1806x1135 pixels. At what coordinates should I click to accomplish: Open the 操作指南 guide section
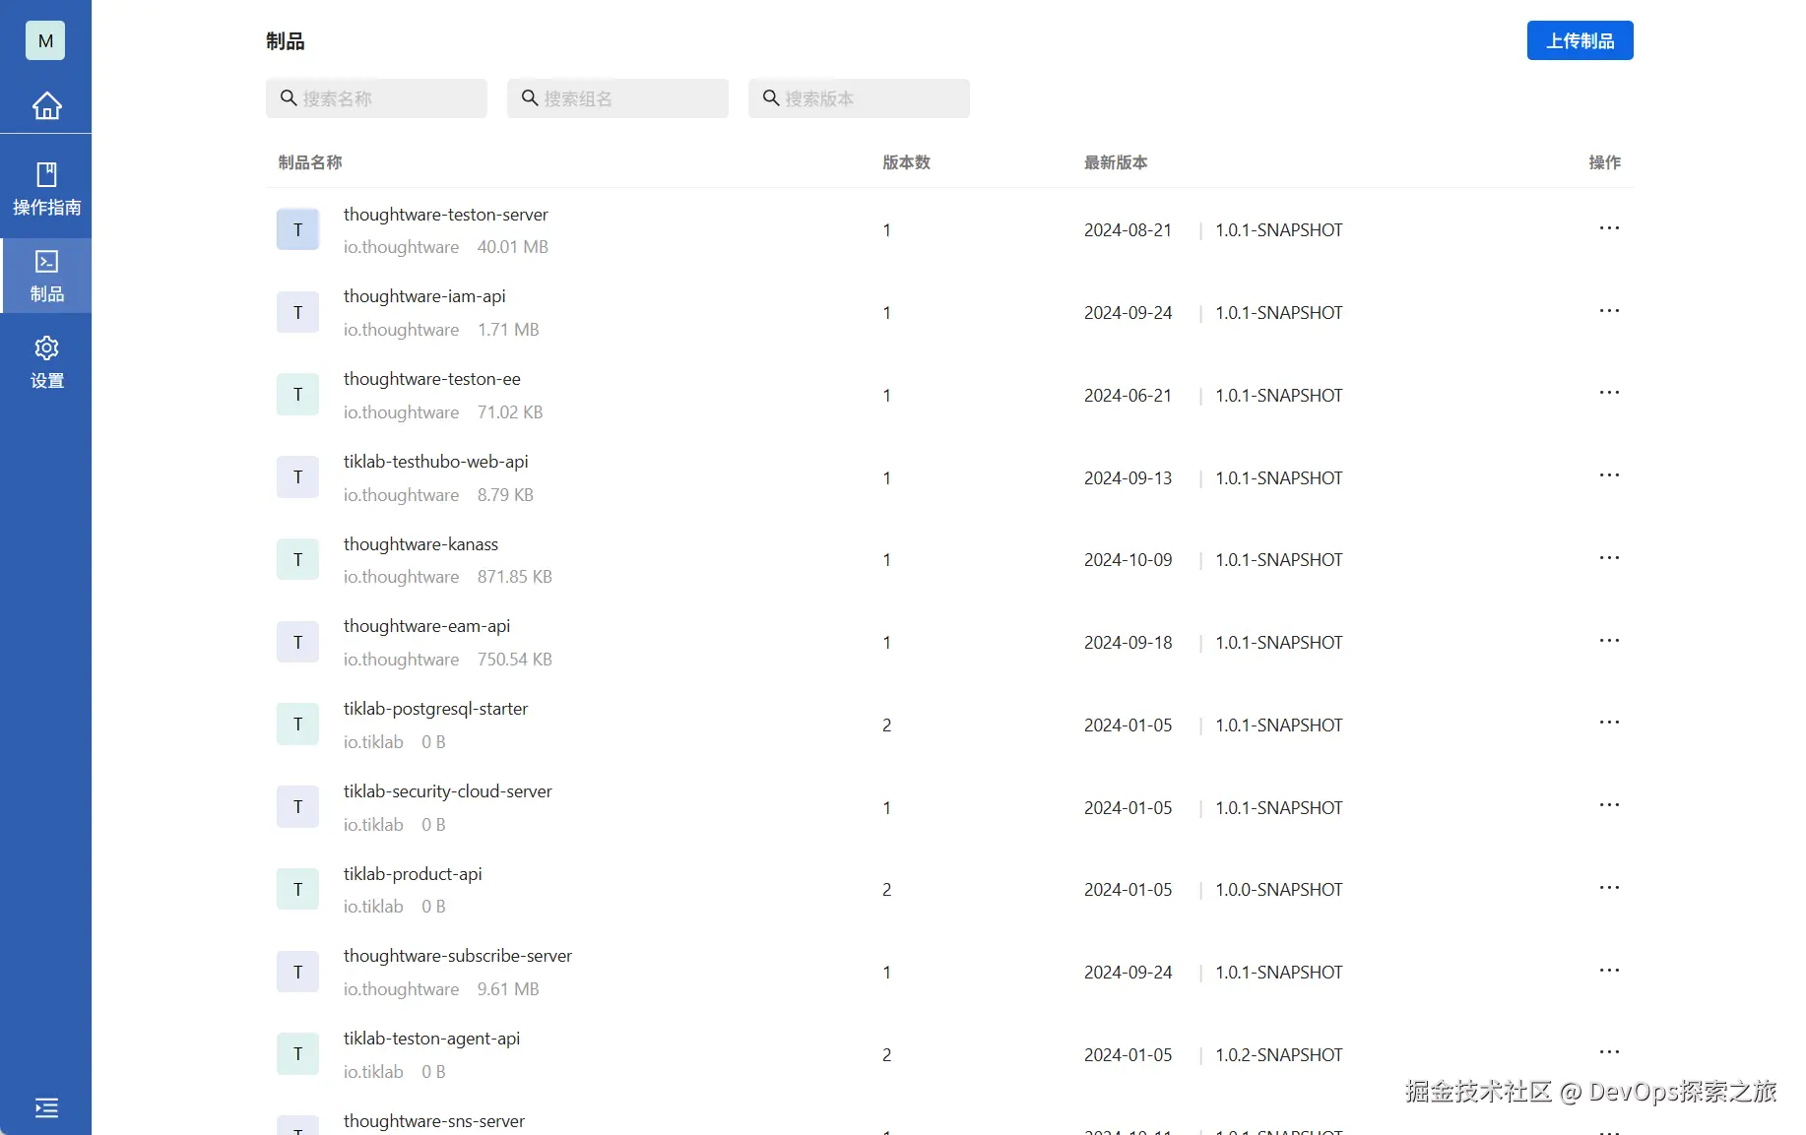coord(46,188)
